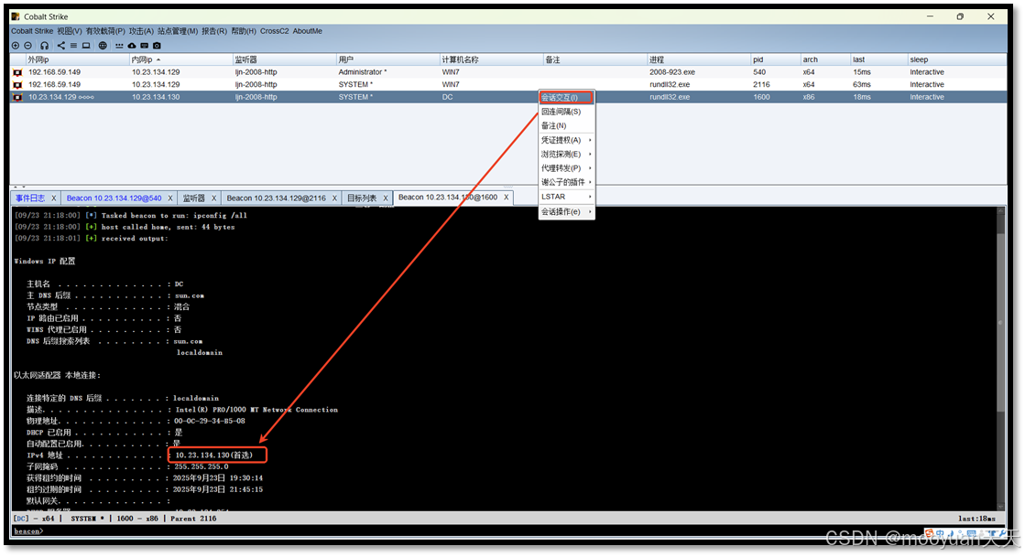Open the CrossC2 menu
The width and height of the screenshot is (1025, 557).
pos(274,31)
